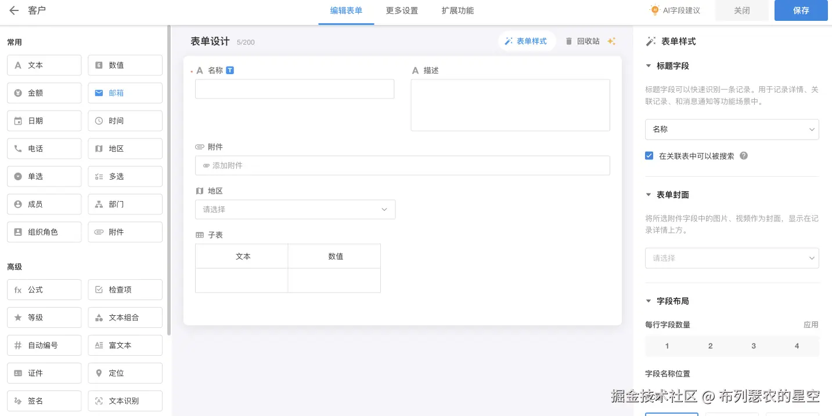Set fields per row to 4
Screen dimensions: 832x416
tap(797, 346)
